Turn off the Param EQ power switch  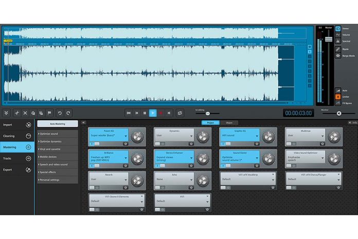tap(95, 144)
